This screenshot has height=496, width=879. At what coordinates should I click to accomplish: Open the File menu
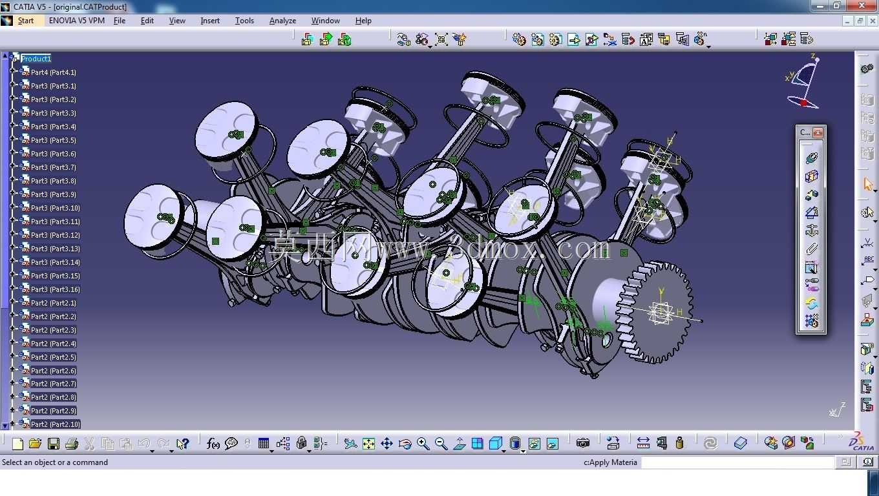(120, 21)
